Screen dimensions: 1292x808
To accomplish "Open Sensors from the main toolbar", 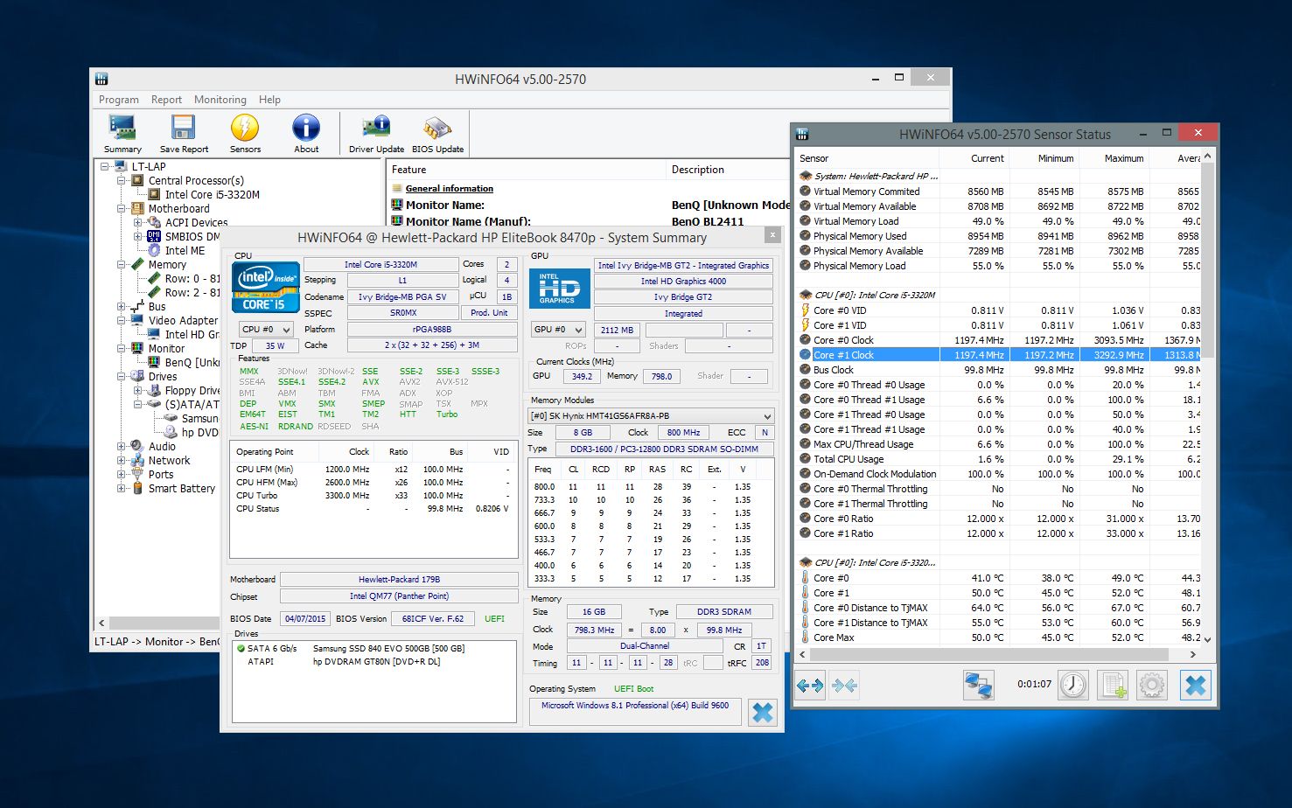I will pyautogui.click(x=245, y=134).
